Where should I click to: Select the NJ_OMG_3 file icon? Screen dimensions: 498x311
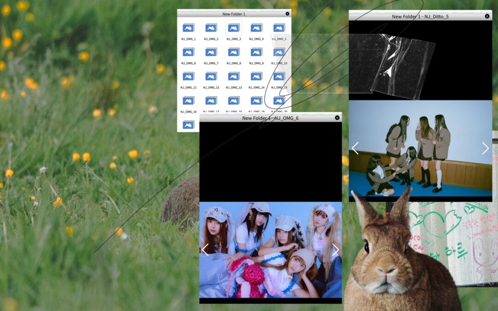234,28
